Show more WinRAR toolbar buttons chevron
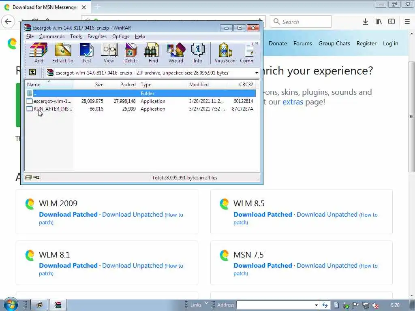Viewport: 415px width, 311px height. 257,43
